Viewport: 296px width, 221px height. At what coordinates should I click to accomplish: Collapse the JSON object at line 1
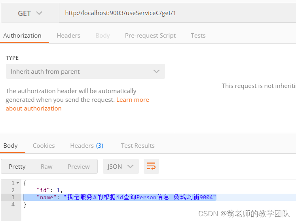pyautogui.click(x=18, y=183)
